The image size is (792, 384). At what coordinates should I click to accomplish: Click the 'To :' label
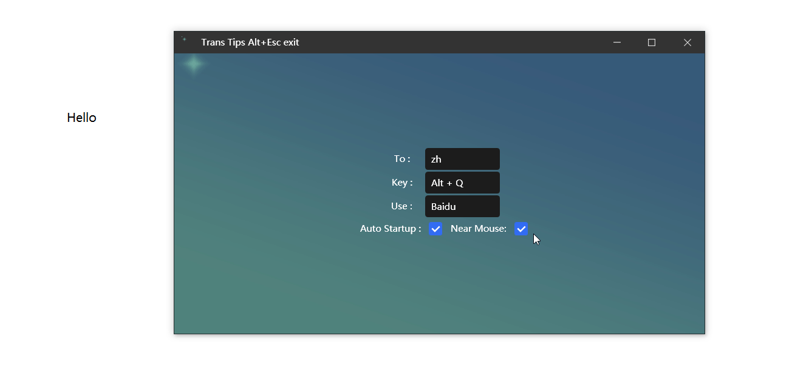click(x=402, y=159)
